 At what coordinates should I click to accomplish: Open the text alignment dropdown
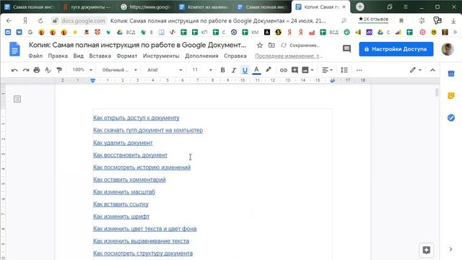327,70
